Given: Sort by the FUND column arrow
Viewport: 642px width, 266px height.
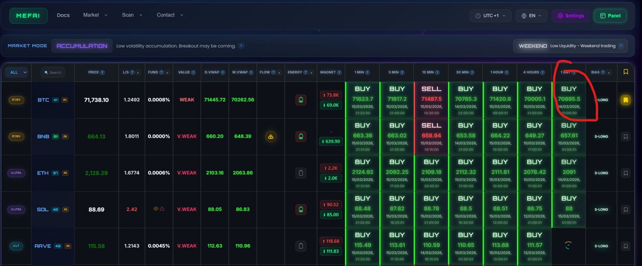Looking at the screenshot, I should pyautogui.click(x=167, y=72).
